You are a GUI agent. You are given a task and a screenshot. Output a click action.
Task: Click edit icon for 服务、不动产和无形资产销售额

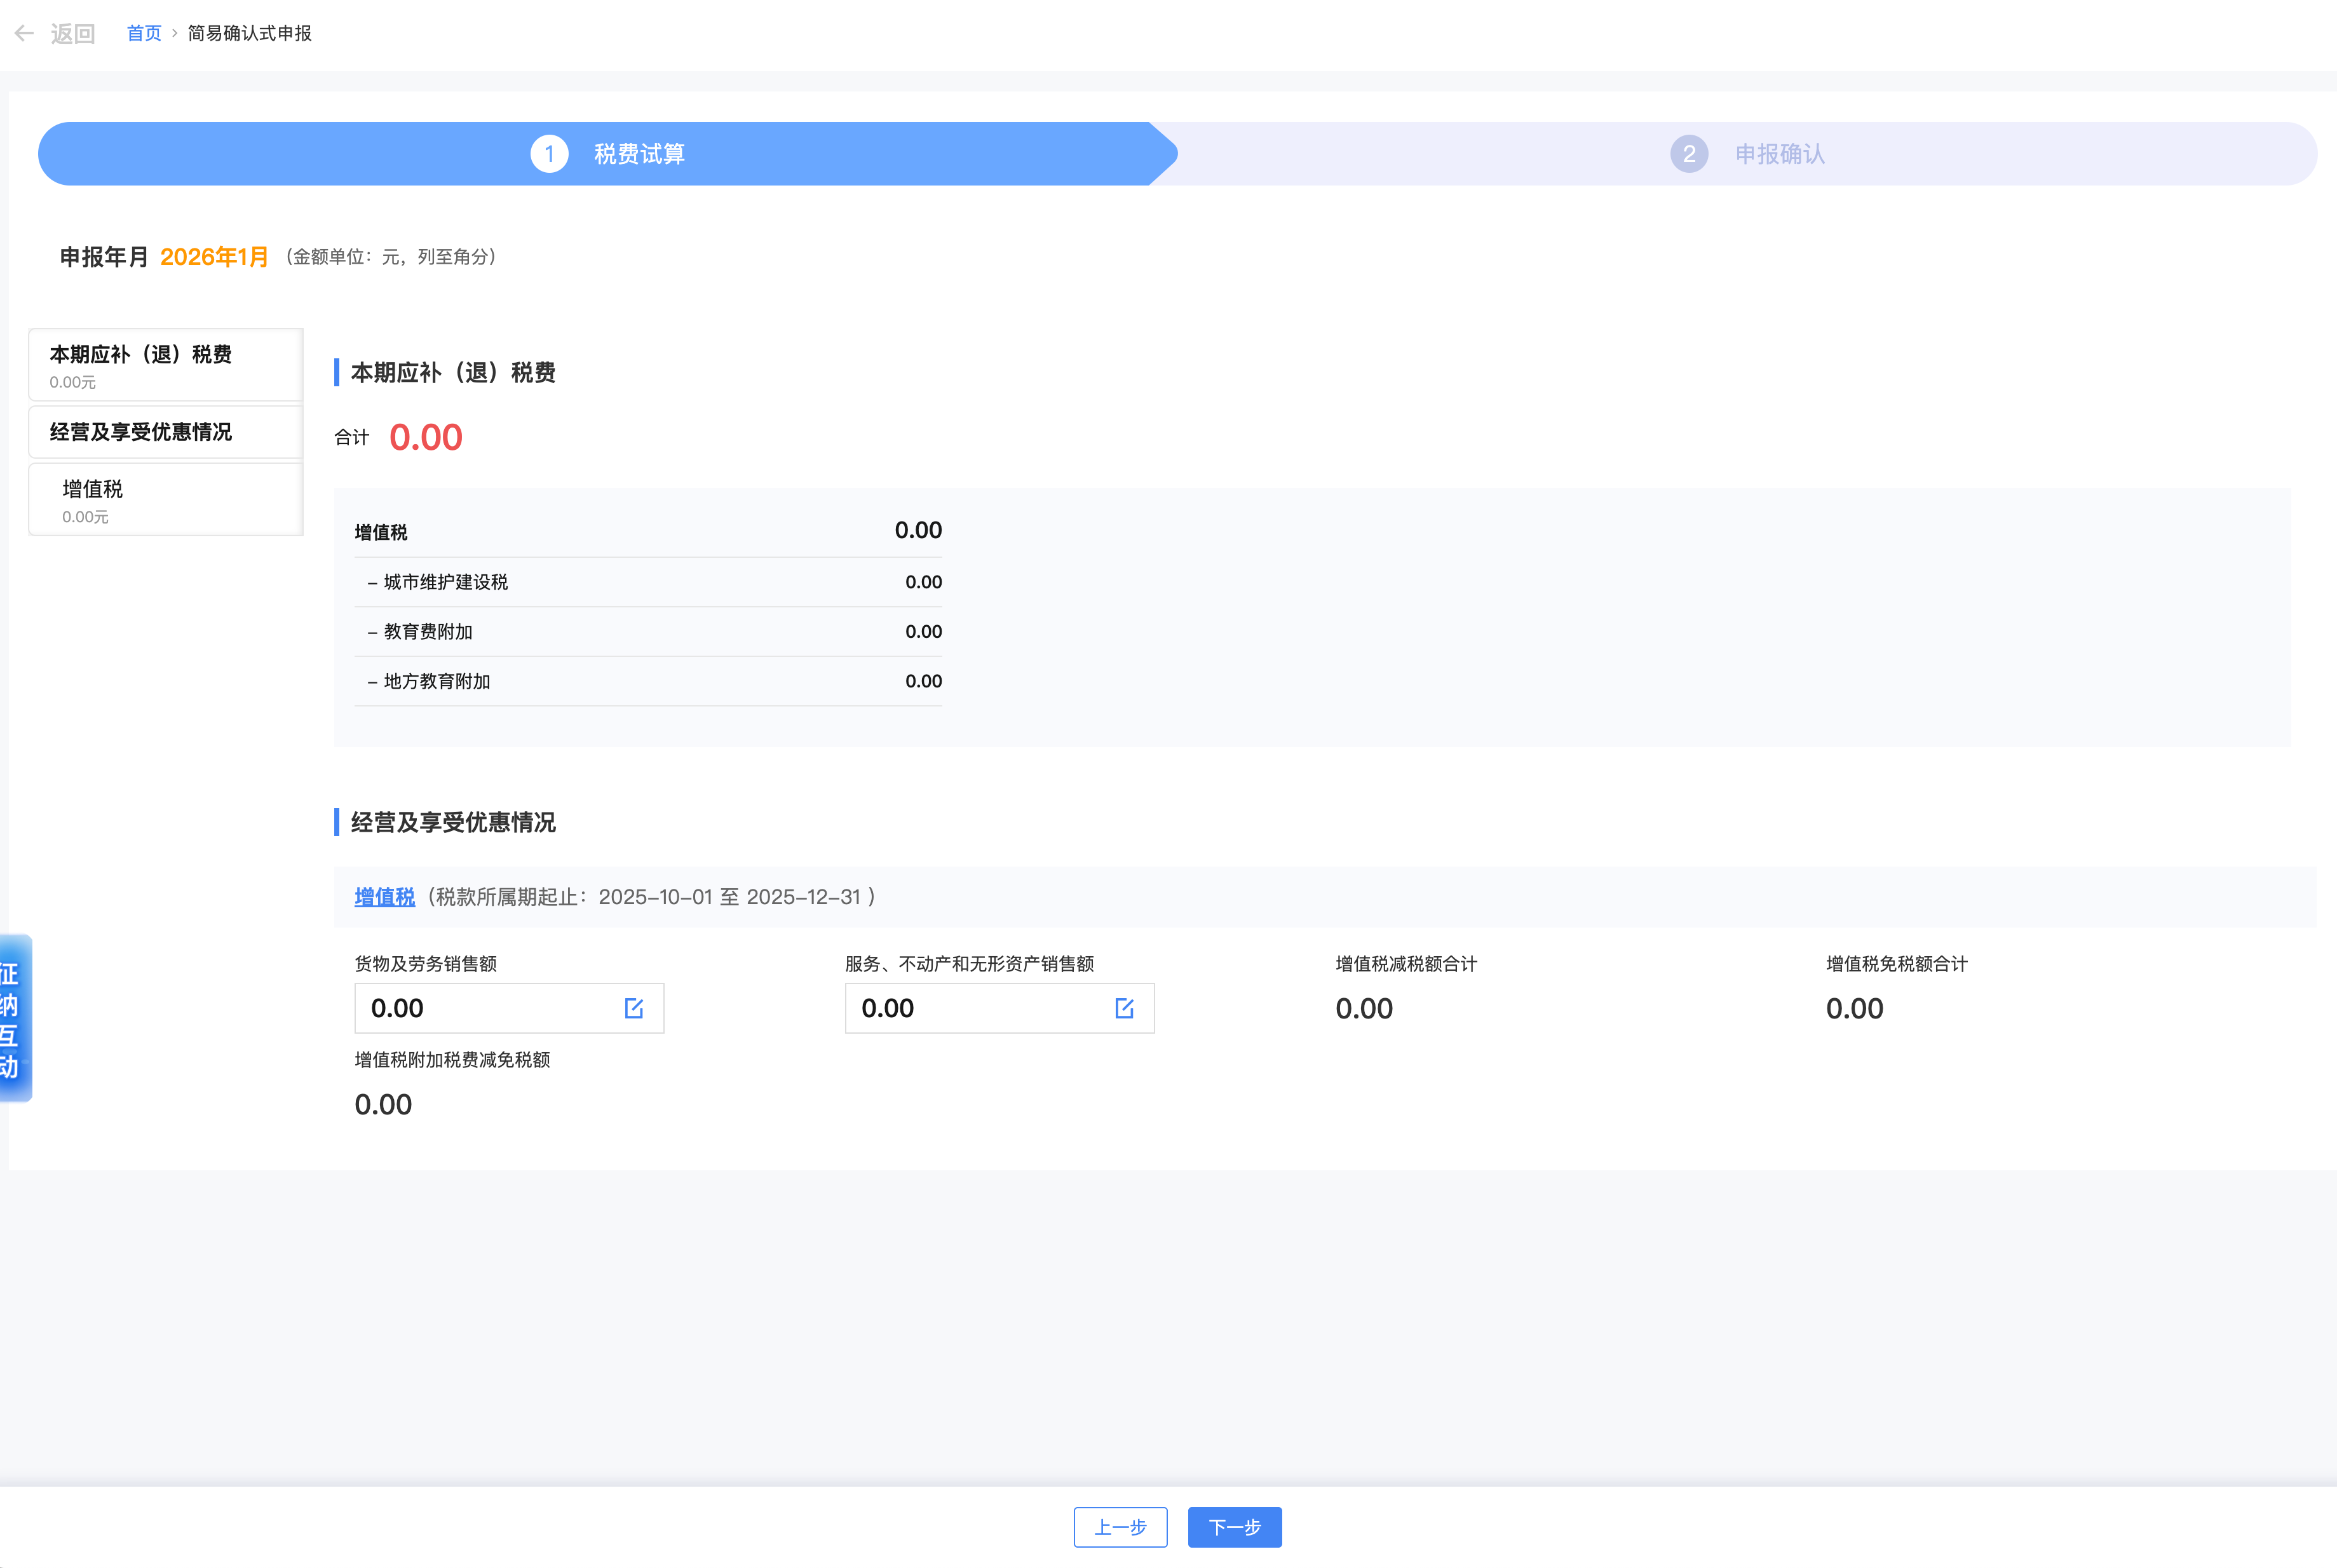(1124, 1008)
